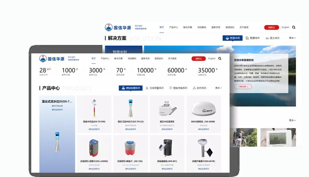Image resolution: width=309 pixels, height=177 pixels.
Task: Open the GNSS接收机 (GX-003M) product image
Action: [204, 109]
